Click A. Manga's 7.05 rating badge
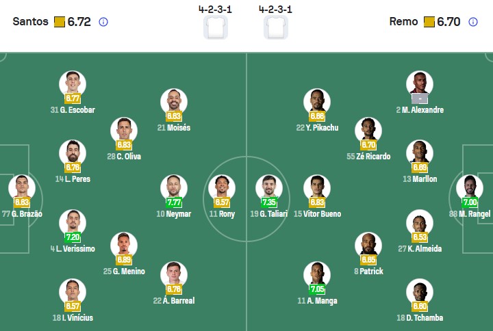 [316, 289]
